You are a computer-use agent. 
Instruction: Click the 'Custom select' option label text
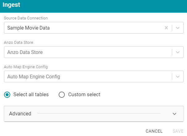coord(84,94)
